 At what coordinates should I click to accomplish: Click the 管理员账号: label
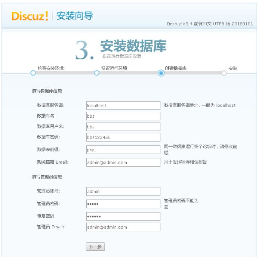tap(48, 191)
